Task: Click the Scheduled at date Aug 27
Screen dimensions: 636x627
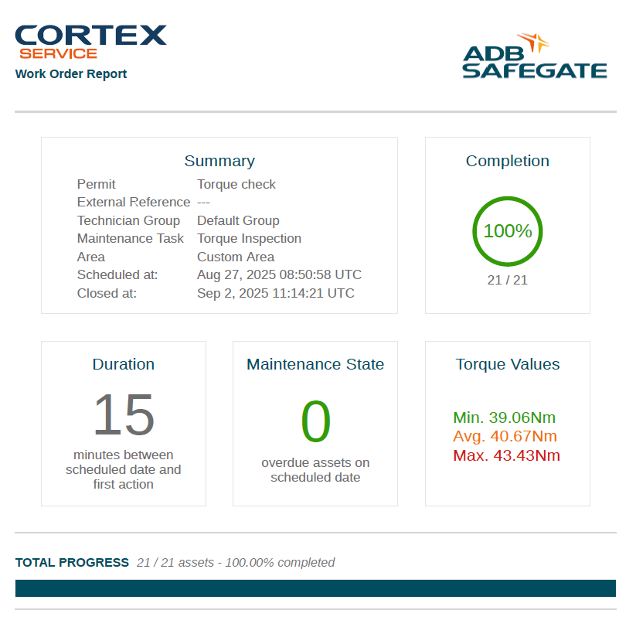Action: (x=279, y=274)
